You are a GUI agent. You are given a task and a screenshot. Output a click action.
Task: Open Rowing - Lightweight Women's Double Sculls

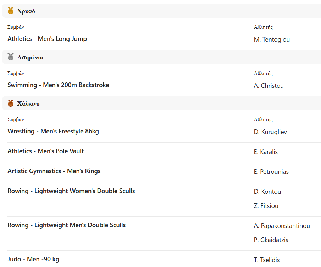pyautogui.click(x=71, y=191)
